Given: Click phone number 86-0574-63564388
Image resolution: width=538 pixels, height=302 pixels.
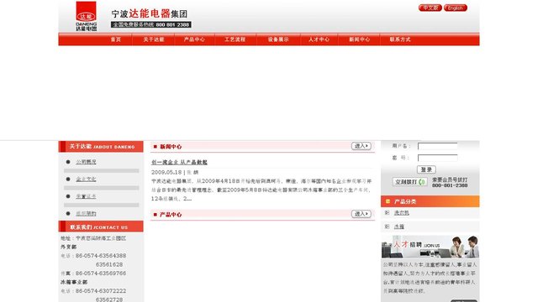Looking at the screenshot, I should coord(101,256).
